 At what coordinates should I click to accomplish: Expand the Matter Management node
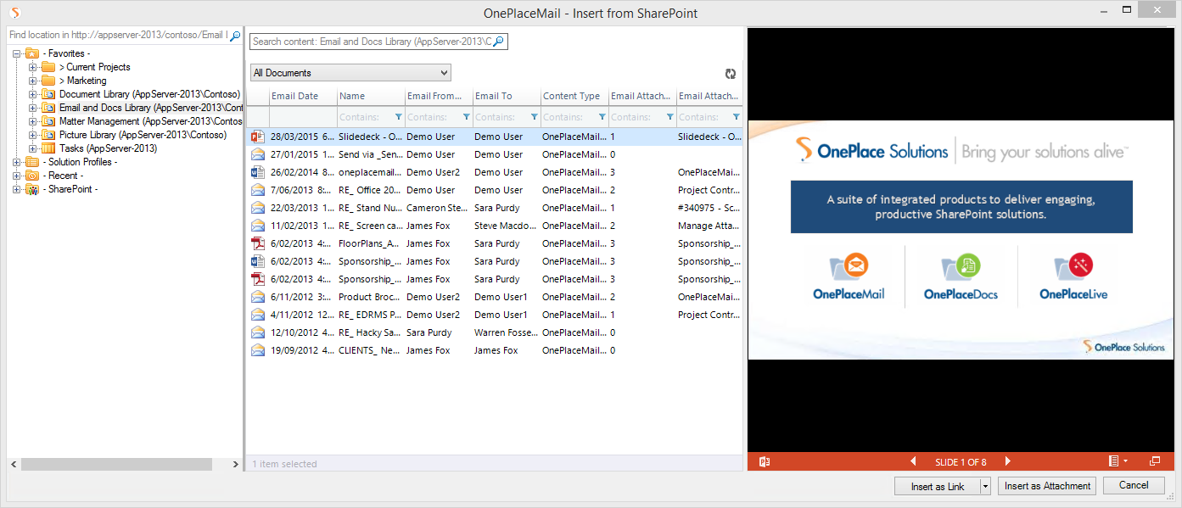pos(32,121)
